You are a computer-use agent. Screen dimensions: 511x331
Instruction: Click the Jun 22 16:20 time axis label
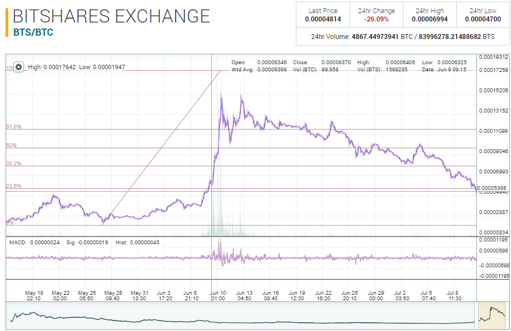pos(323,295)
